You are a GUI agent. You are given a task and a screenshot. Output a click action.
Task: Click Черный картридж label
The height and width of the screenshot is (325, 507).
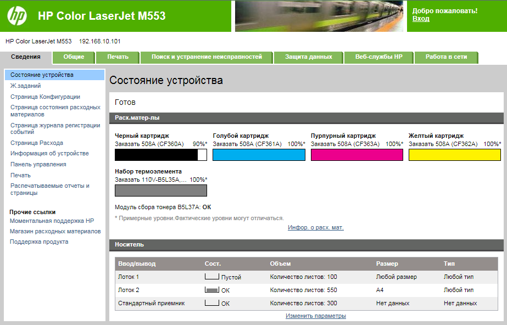click(x=142, y=136)
